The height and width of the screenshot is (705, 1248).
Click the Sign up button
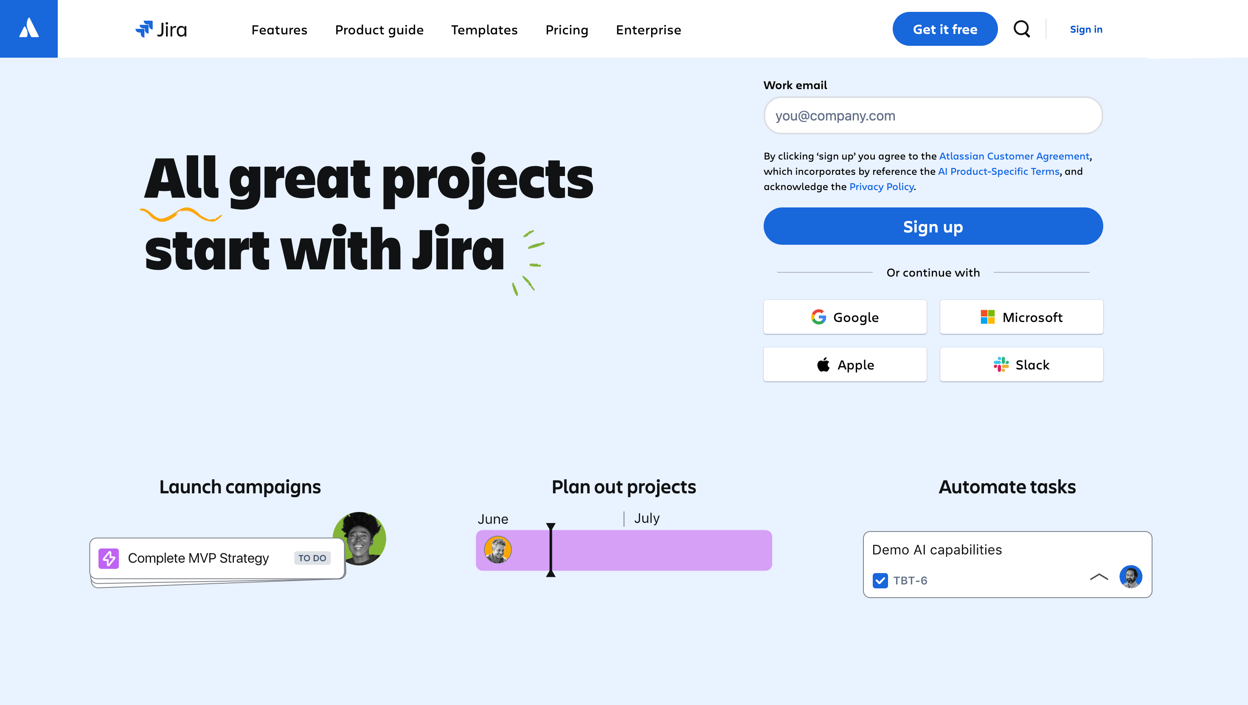[x=933, y=226]
